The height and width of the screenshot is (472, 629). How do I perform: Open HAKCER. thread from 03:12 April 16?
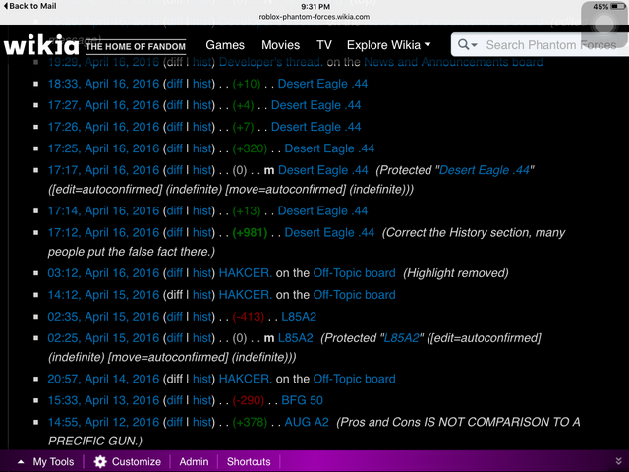click(246, 273)
